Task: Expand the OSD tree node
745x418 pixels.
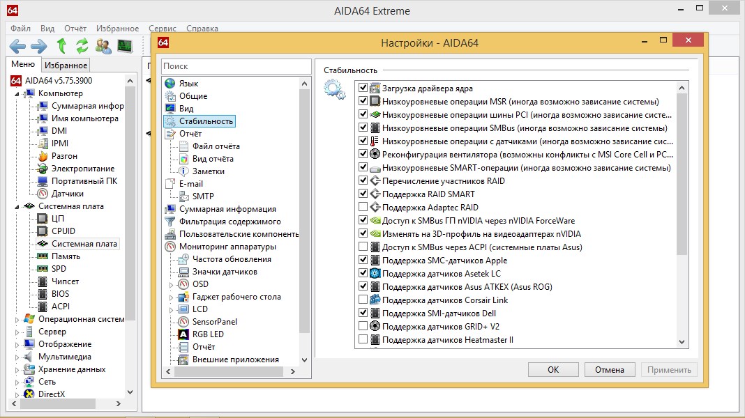Action: point(171,285)
